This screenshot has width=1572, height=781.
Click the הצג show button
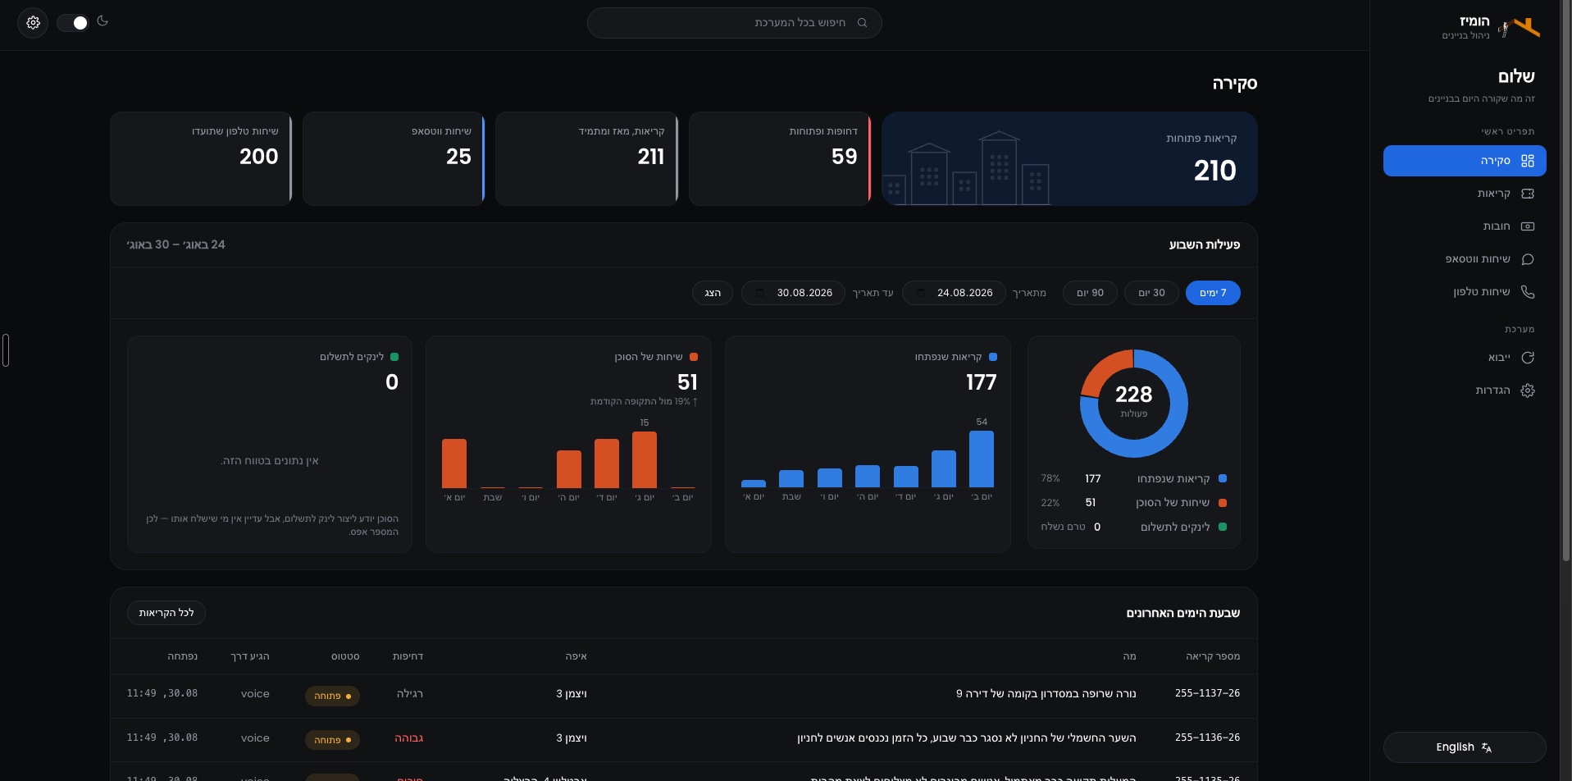click(713, 293)
